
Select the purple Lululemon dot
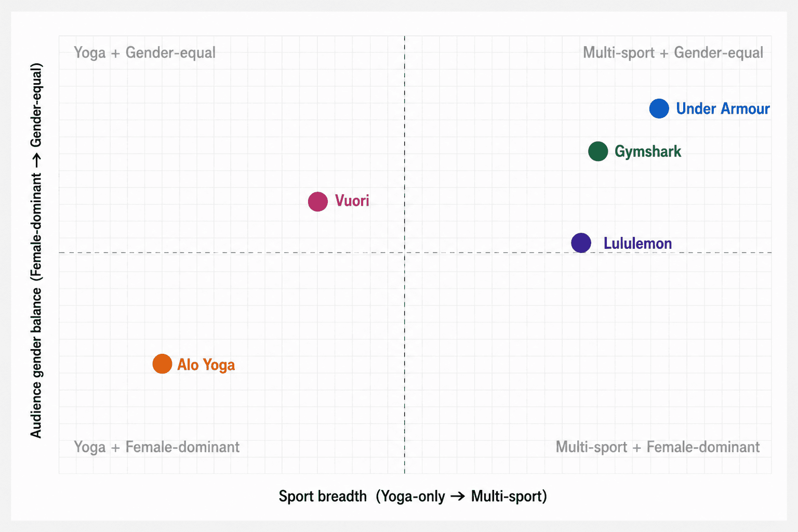tap(581, 243)
